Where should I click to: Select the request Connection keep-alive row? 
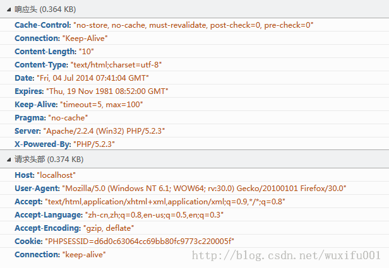click(194, 254)
